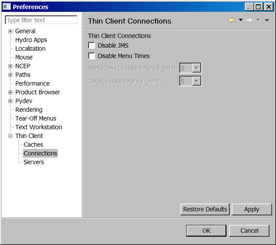Screen dimensions: 276x245
Task: Check the Disable Menu Times option
Action: 92,56
